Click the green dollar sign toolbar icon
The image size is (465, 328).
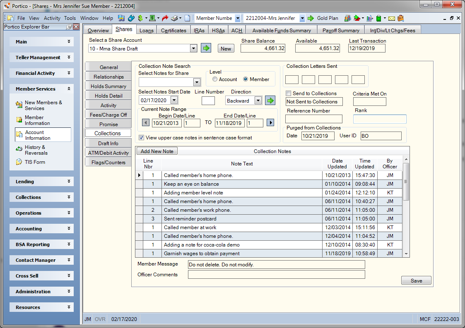[x=140, y=18]
